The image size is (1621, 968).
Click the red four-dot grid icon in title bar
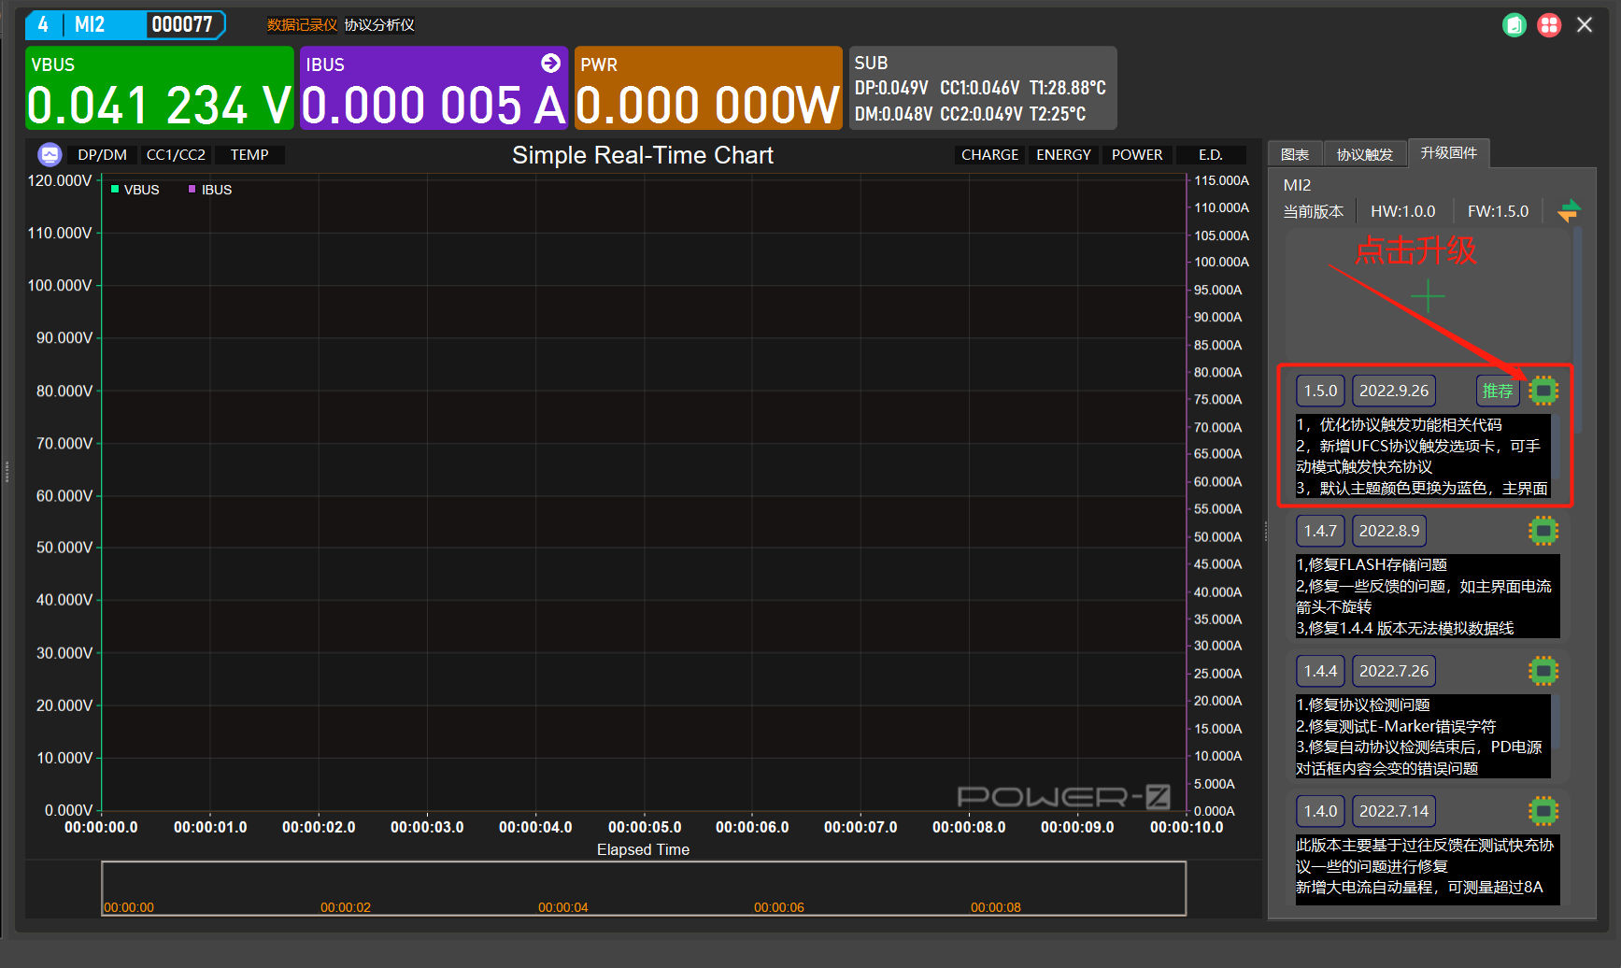point(1549,25)
